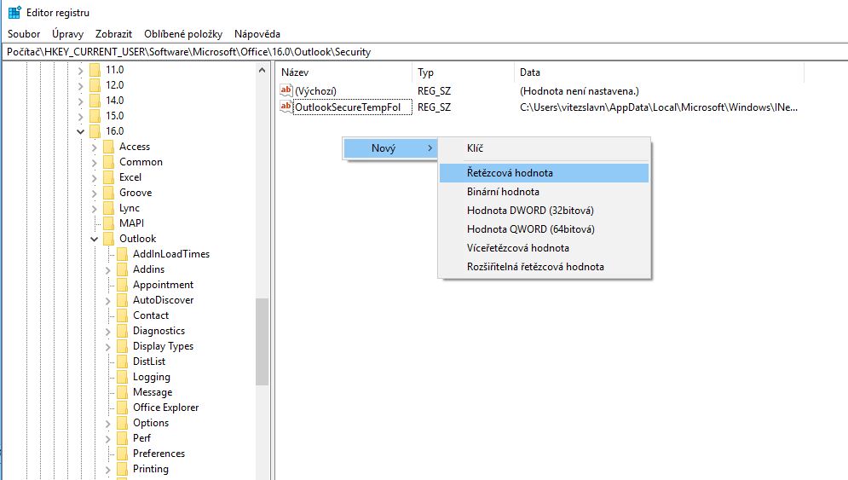Click the Registry Editor app icon in title bar

pyautogui.click(x=14, y=13)
